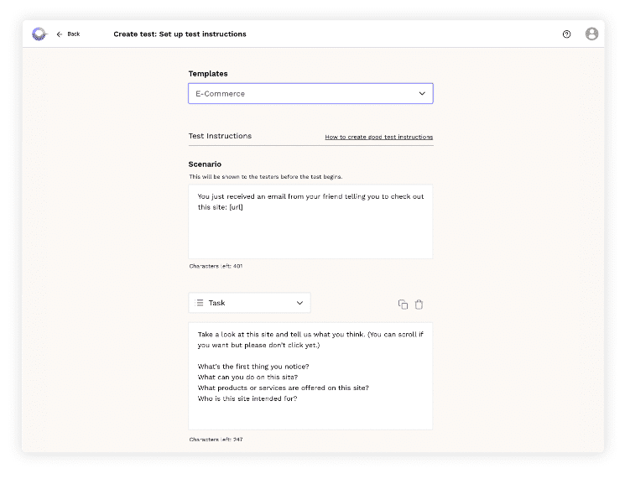The image size is (630, 479).
Task: Click into the Task instructions text area
Action: click(x=310, y=376)
